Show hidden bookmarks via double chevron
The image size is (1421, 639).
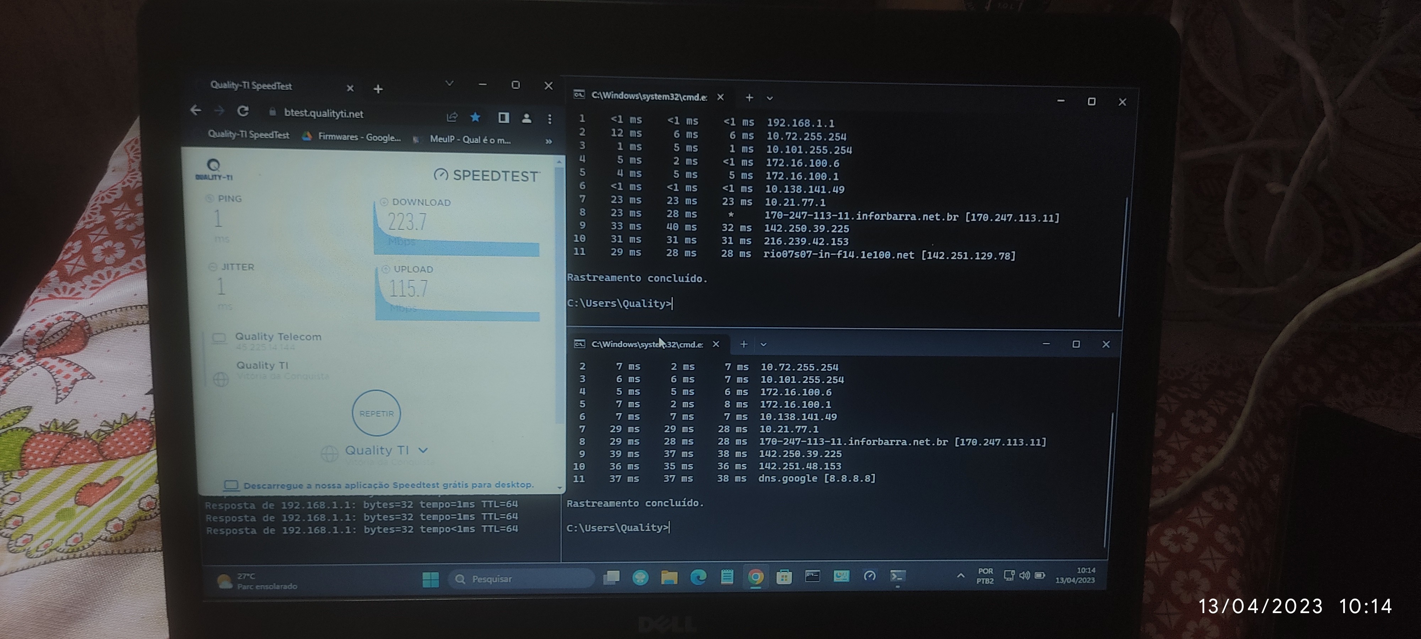click(548, 141)
